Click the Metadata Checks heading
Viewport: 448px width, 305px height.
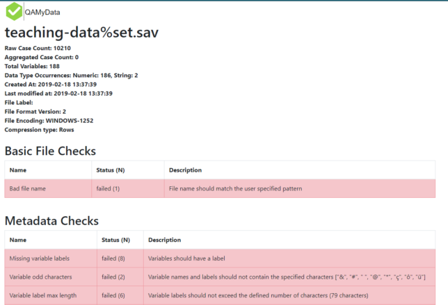51,221
